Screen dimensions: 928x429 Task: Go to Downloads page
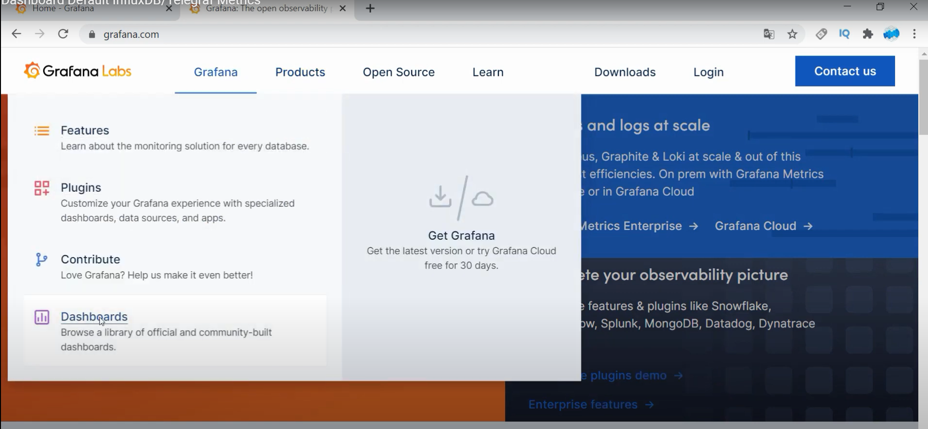click(x=625, y=72)
